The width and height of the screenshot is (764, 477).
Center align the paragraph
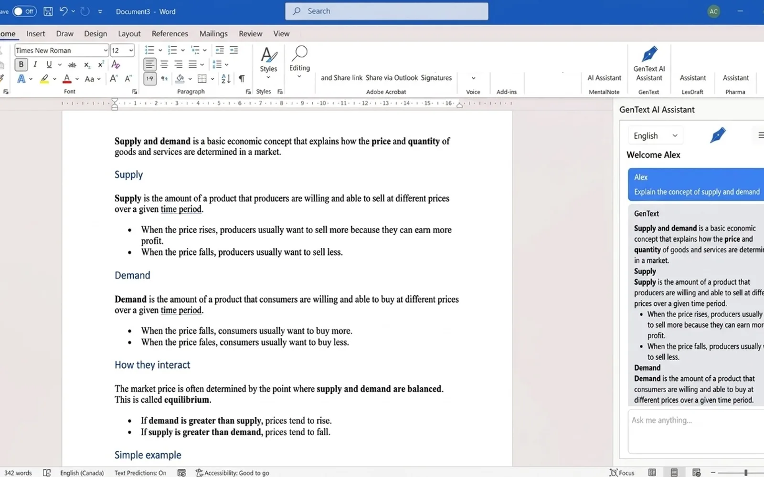pyautogui.click(x=164, y=64)
